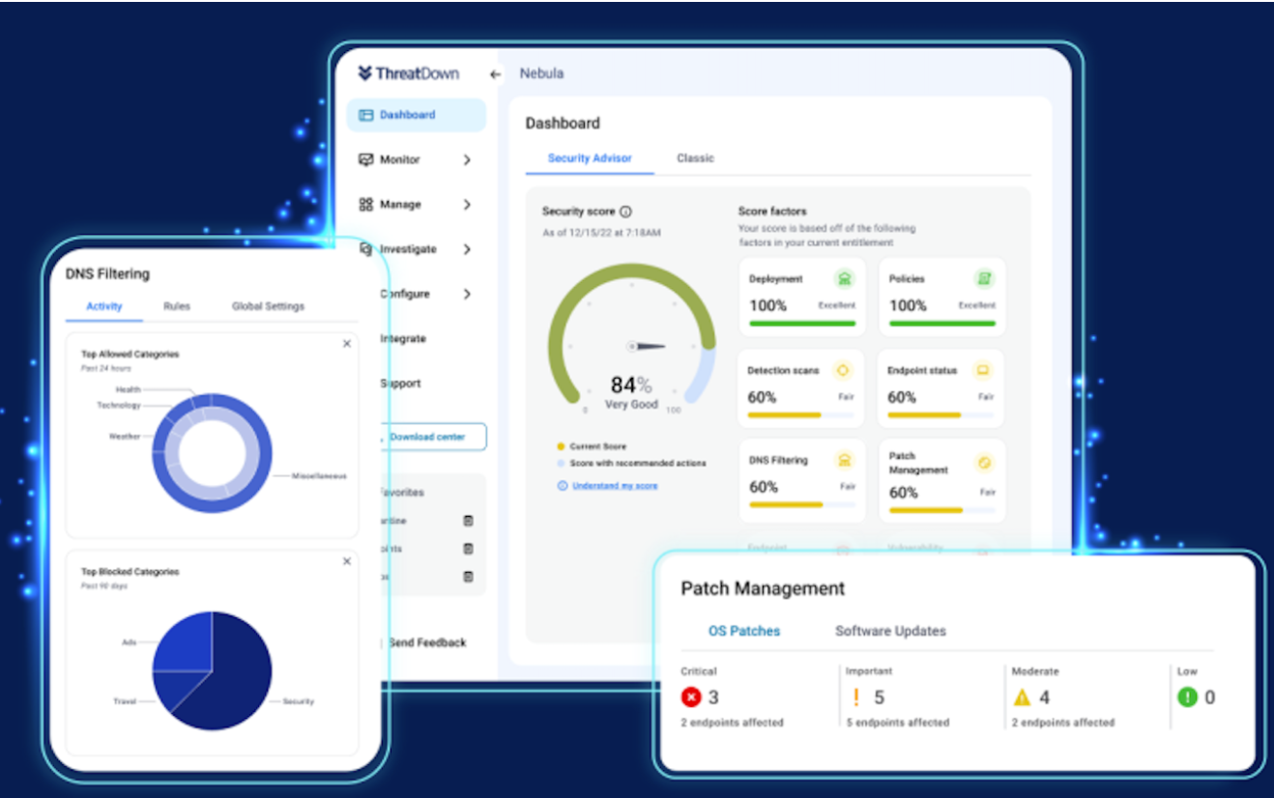Viewport: 1274px width, 798px height.
Task: Switch to the Classic dashboard tab
Action: click(695, 158)
